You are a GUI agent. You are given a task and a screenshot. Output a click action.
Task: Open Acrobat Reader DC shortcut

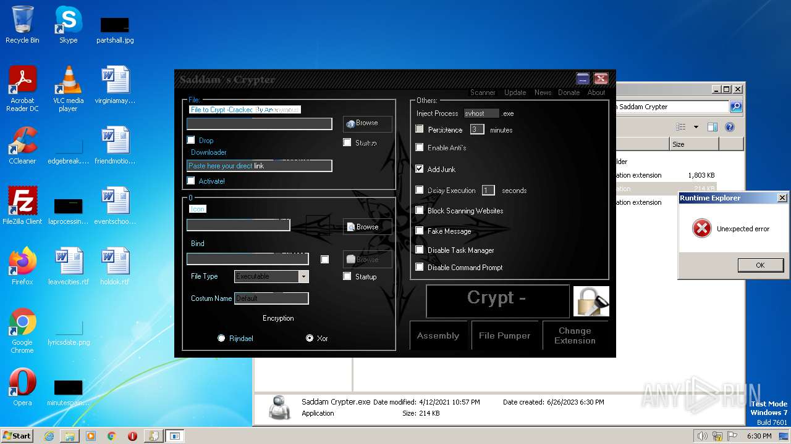pos(22,89)
